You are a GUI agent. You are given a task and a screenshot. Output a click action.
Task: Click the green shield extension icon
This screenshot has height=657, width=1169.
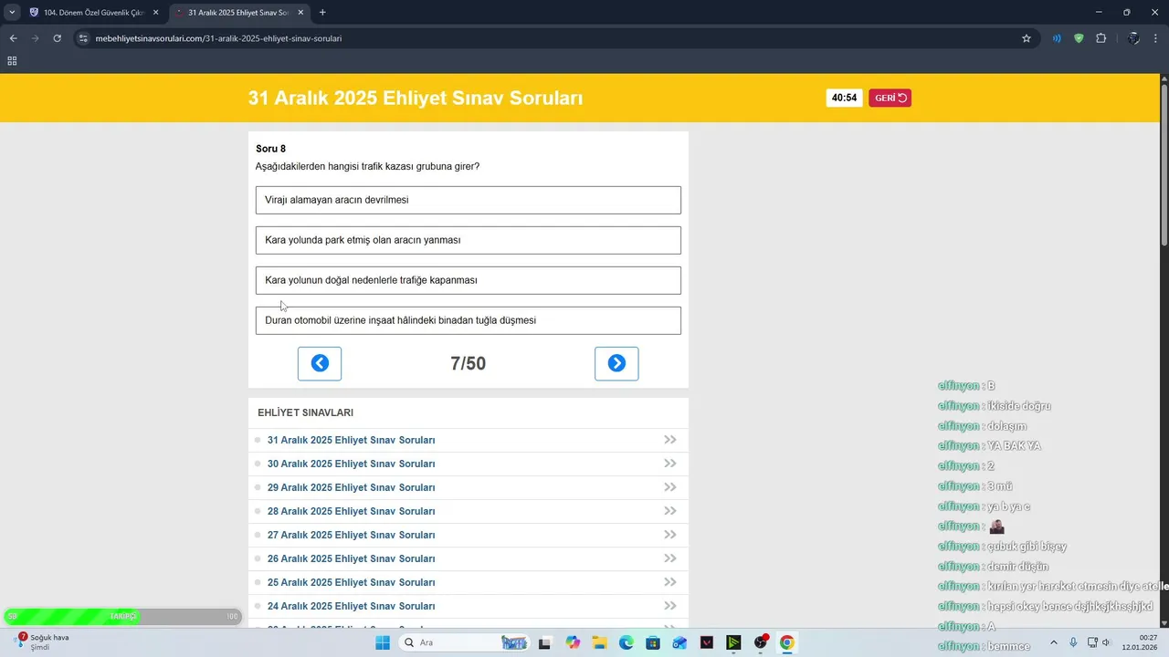[x=1079, y=38]
